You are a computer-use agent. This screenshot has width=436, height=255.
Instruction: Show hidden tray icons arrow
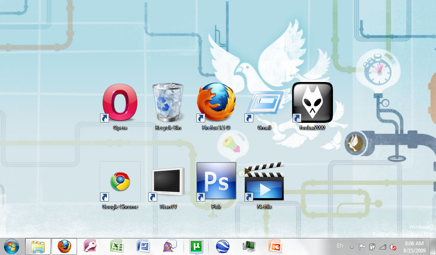[352, 246]
